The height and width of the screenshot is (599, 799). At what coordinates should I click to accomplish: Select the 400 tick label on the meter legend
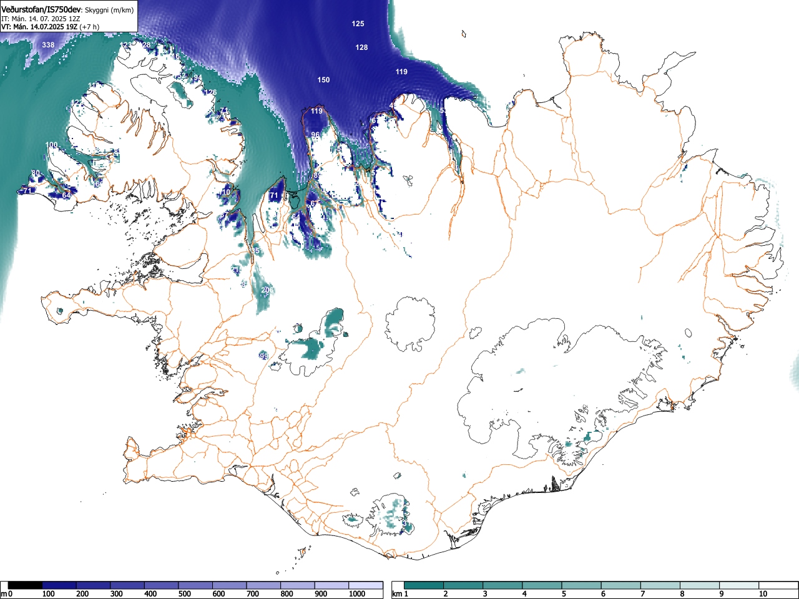(150, 594)
